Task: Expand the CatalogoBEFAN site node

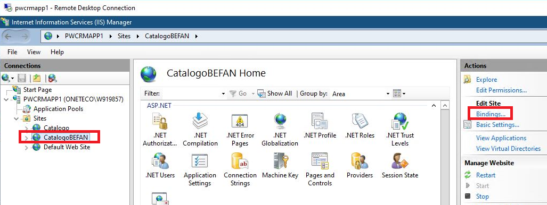Action: (26, 138)
